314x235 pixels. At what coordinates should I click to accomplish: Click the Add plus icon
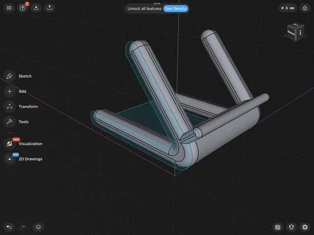click(9, 92)
